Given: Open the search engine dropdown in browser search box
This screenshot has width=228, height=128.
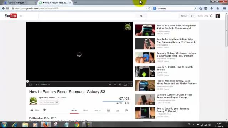Looking at the screenshot, I should point(155,9).
